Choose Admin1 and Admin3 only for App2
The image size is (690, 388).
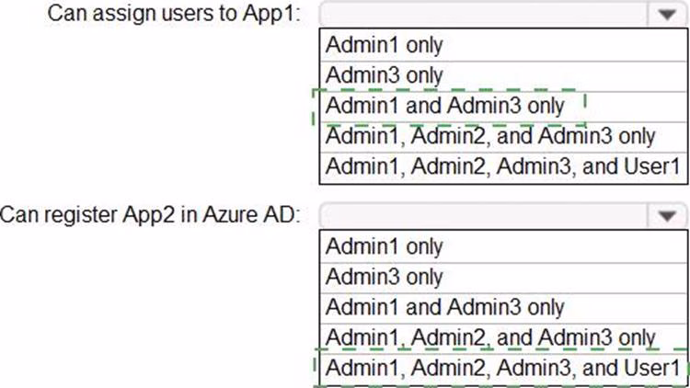(445, 307)
